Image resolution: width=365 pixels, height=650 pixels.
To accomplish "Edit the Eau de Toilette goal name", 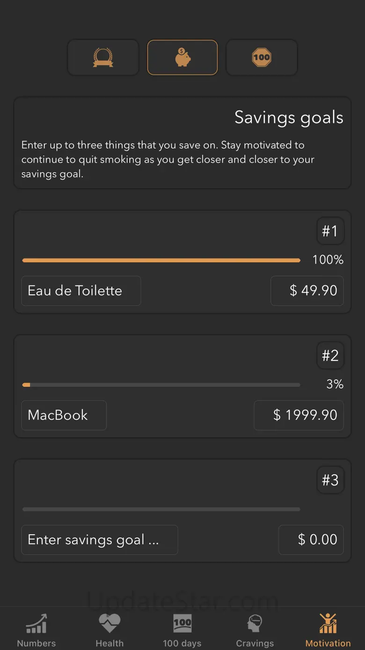I will pyautogui.click(x=81, y=291).
